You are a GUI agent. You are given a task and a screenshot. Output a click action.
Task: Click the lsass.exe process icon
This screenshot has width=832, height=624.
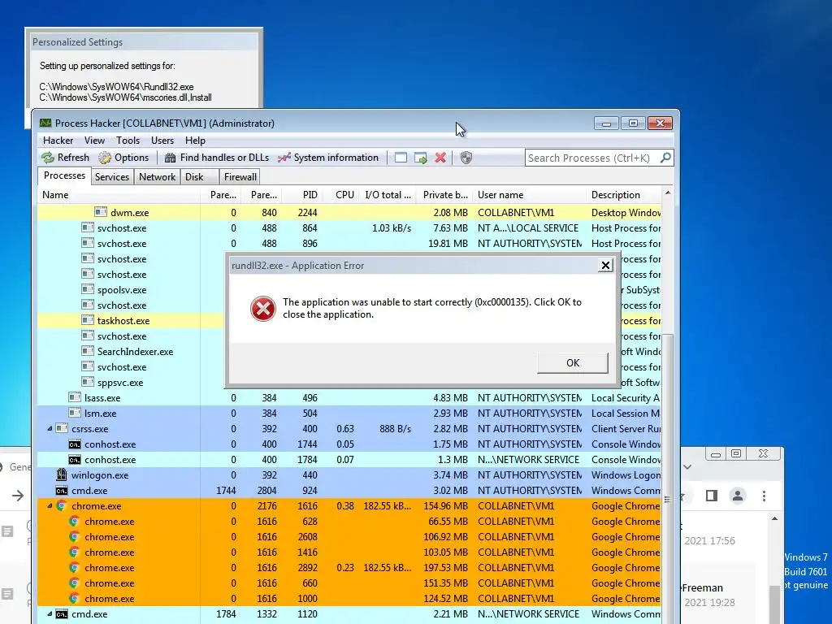(x=75, y=398)
